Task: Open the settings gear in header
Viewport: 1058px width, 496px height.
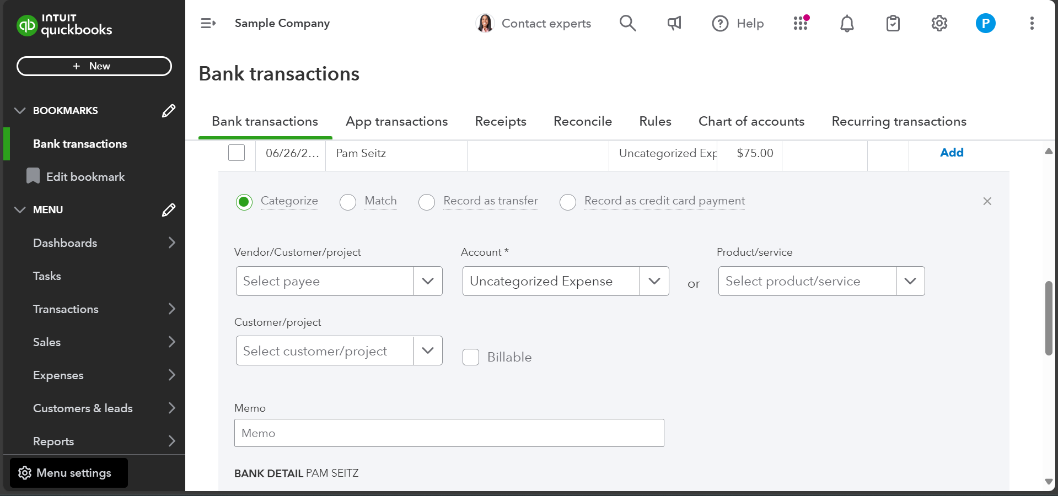Action: click(939, 23)
